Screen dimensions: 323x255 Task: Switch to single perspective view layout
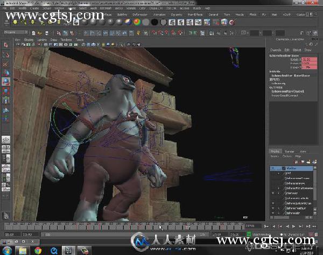[x=6, y=140]
